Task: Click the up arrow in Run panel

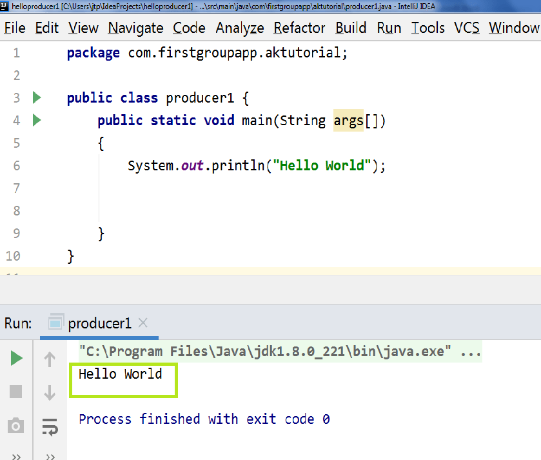Action: point(50,359)
